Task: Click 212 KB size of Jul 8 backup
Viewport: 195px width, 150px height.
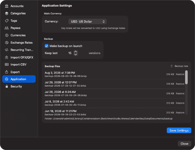Action: [170, 103]
